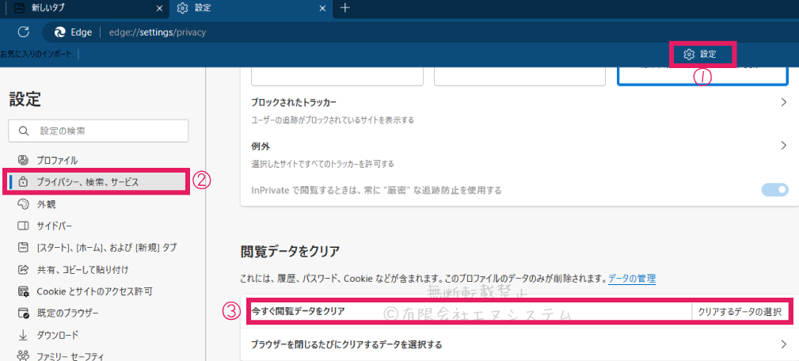799x361 pixels.
Task: Expand the 例外 row chevron
Action: (784, 146)
